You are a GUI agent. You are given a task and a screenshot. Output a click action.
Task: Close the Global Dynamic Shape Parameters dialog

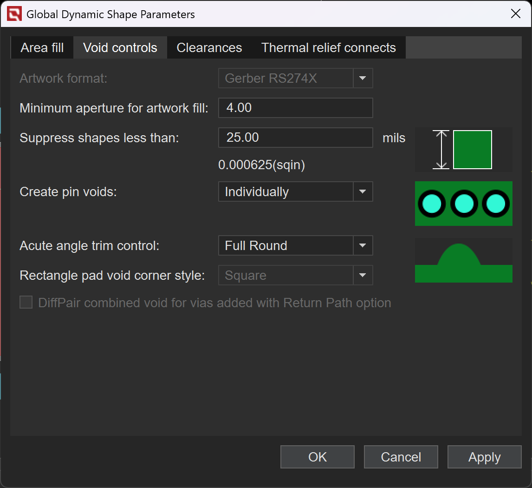point(515,14)
